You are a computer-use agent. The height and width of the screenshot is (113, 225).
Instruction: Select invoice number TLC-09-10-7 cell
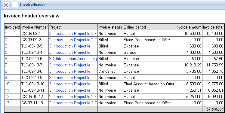pyautogui.click(x=35, y=65)
